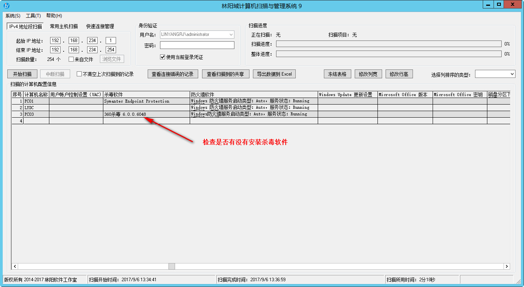
Task: Click 查看连接错误的记录 button
Action: coord(173,74)
